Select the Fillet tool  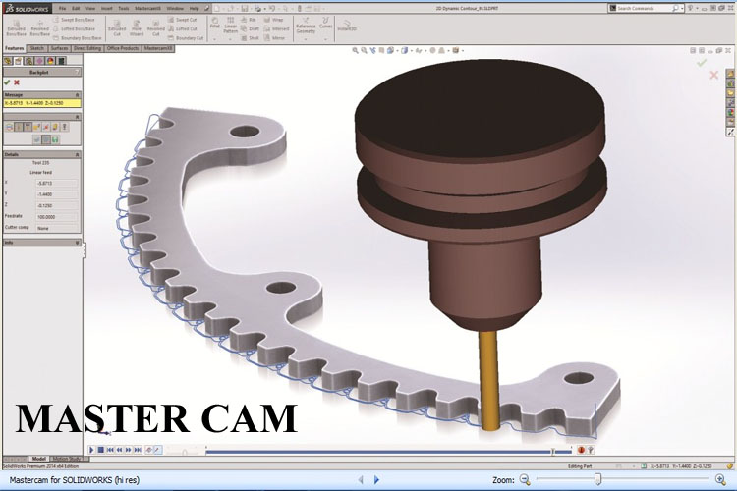point(215,24)
